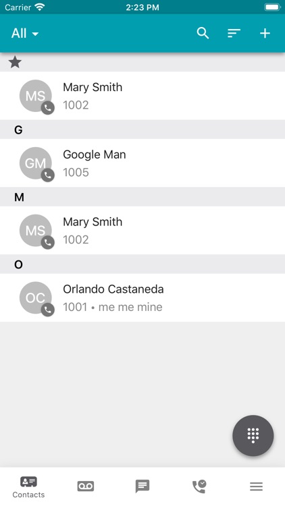285x506 pixels.
Task: Add a new contact with plus icon
Action: [265, 33]
